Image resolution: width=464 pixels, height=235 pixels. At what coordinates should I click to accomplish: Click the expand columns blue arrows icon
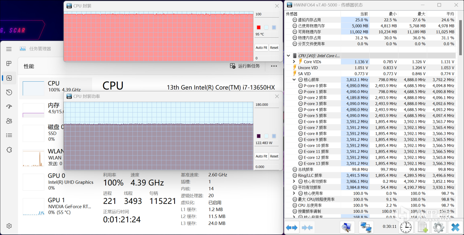tap(291, 228)
